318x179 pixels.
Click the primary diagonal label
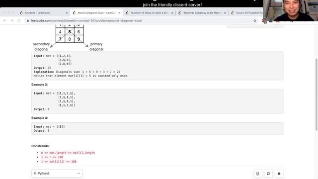pos(96,46)
